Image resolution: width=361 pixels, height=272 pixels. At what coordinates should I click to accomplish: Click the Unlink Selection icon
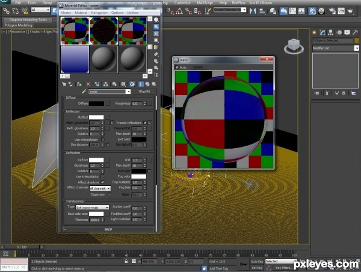tap(15, 11)
